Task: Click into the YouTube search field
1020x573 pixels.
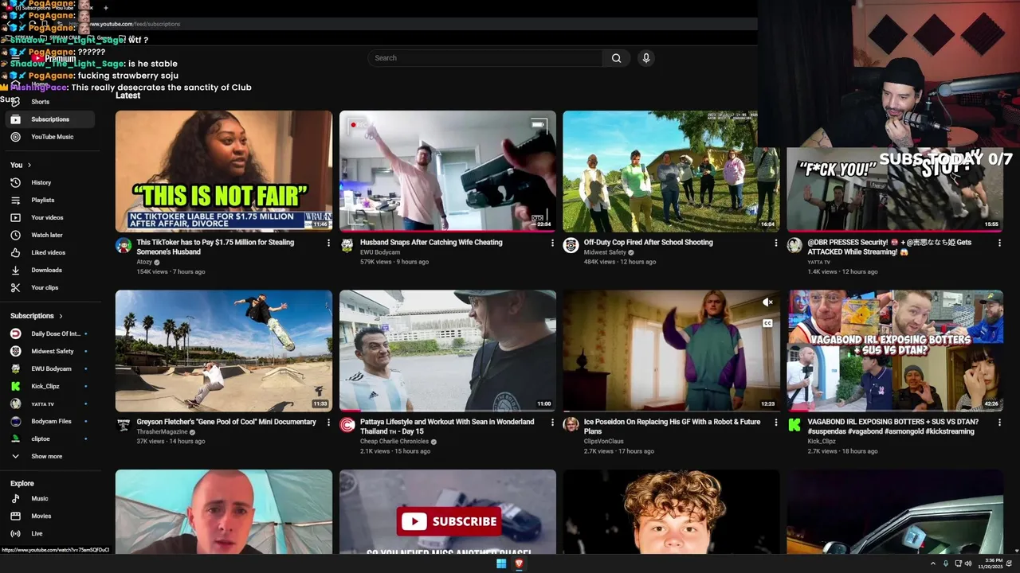Action: 484,58
